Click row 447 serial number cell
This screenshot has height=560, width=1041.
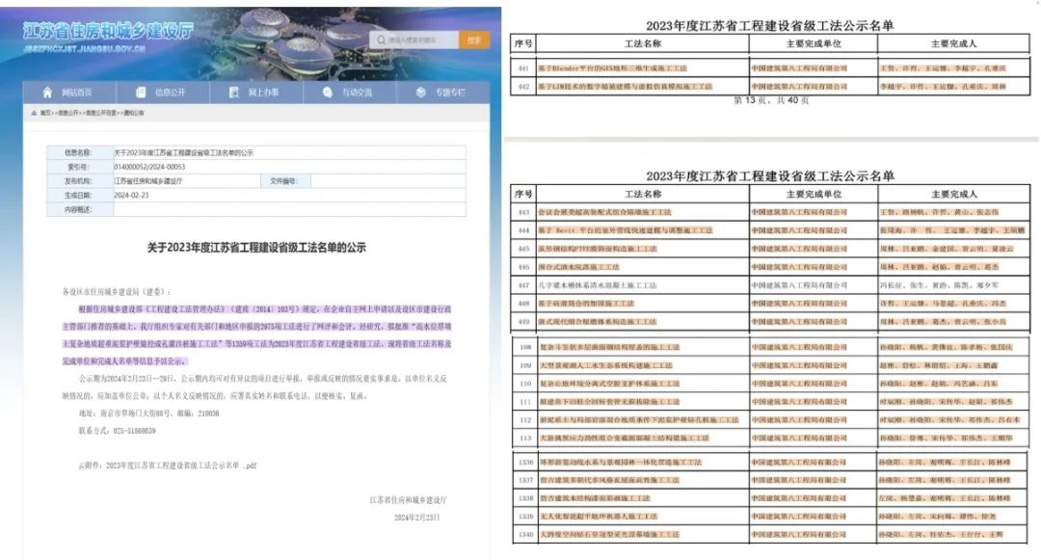point(523,285)
